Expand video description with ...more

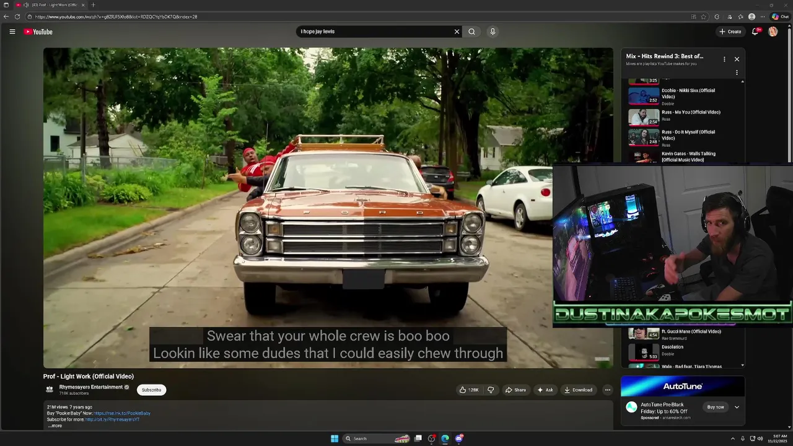[55, 426]
